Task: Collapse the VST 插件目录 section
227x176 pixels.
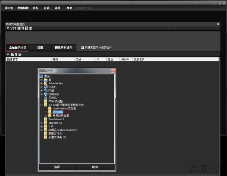Action: pos(8,28)
